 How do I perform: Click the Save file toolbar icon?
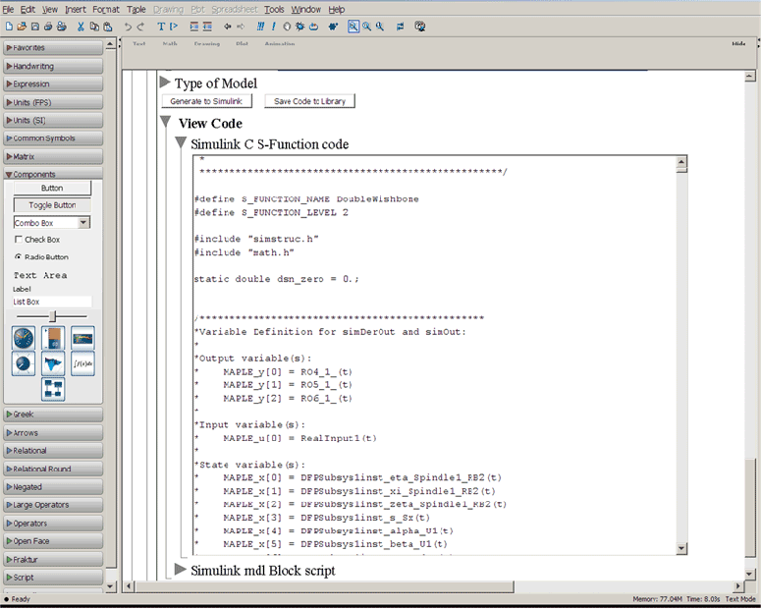click(x=34, y=27)
